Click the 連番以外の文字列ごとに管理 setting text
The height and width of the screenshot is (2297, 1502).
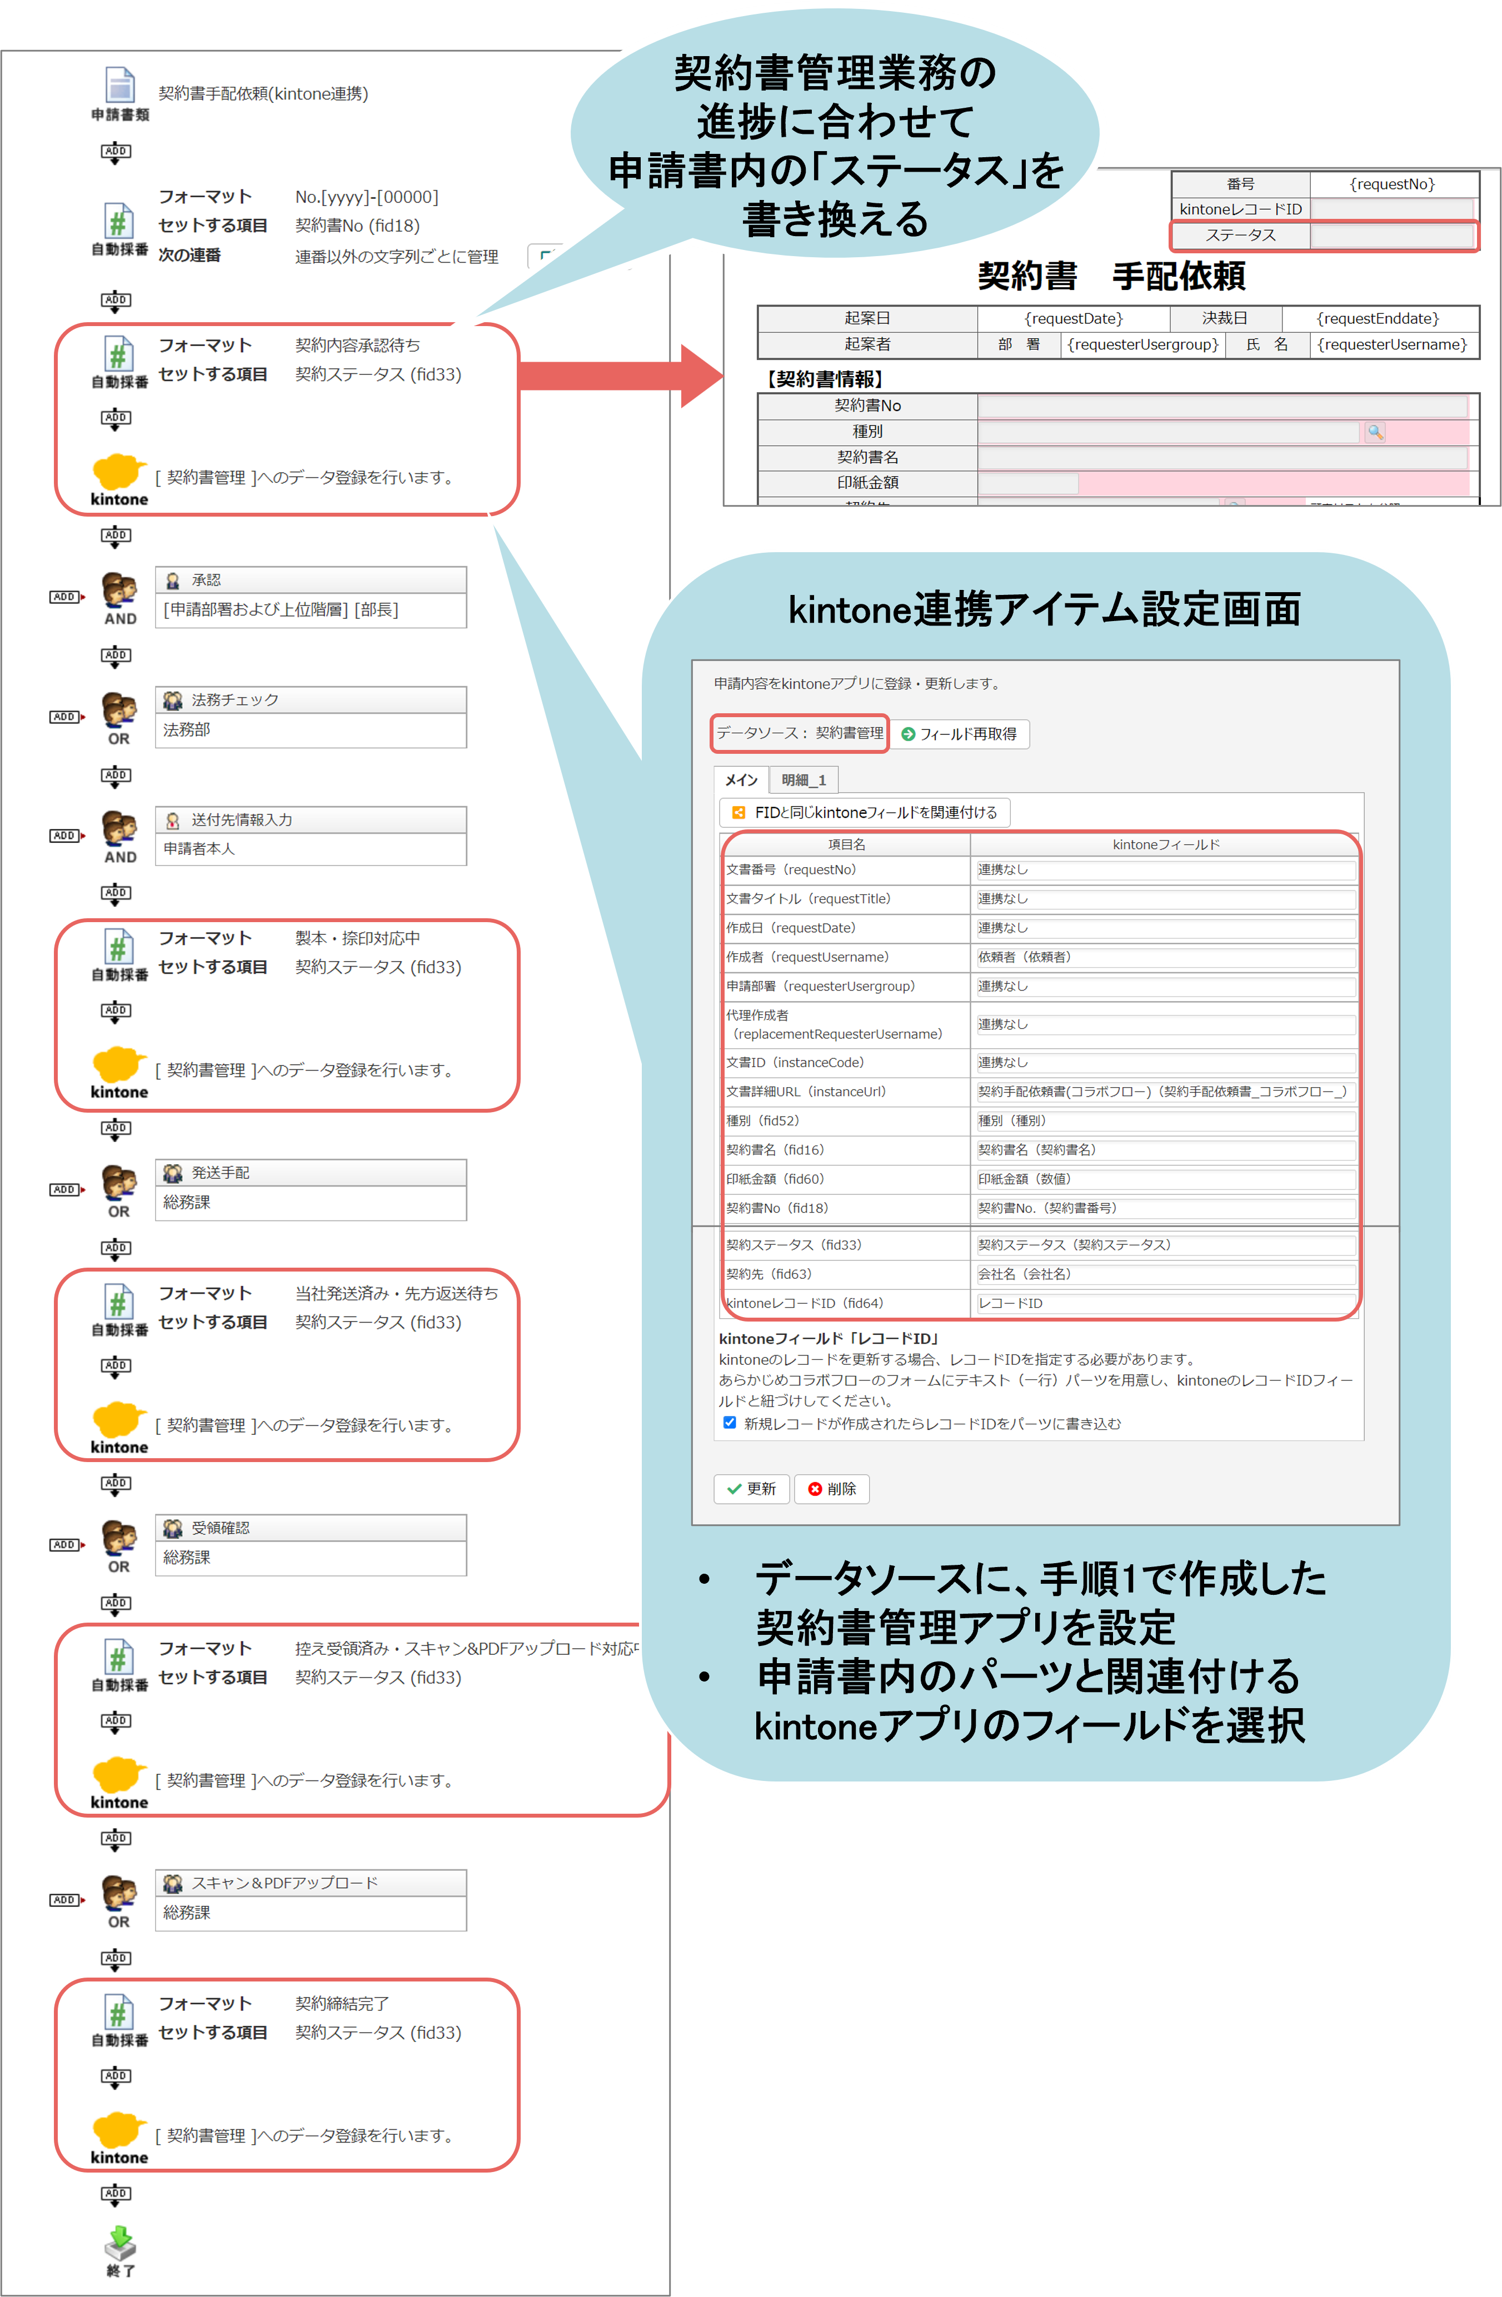coord(397,257)
